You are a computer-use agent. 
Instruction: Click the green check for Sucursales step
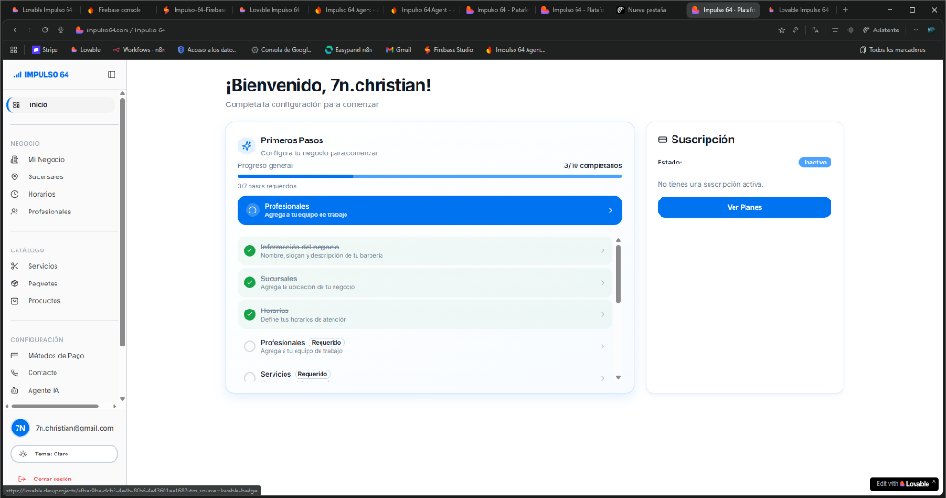[249, 282]
